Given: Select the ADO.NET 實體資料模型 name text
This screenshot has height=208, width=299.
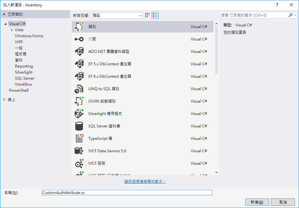Looking at the screenshot, I should point(109,51).
